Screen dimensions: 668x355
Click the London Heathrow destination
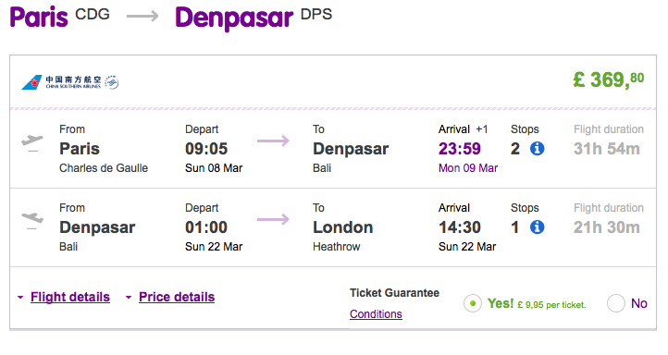[x=343, y=236]
